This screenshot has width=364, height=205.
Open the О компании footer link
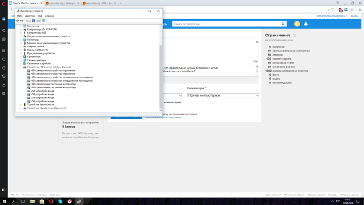pyautogui.click(x=28, y=195)
